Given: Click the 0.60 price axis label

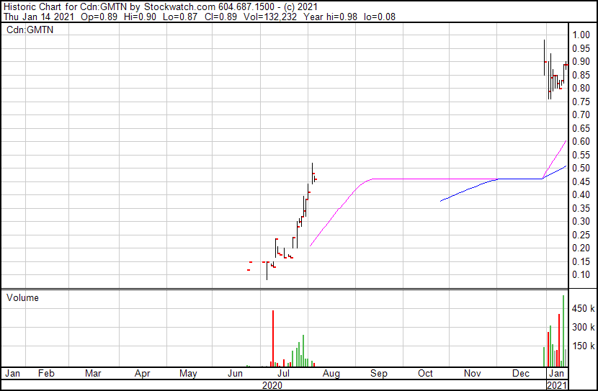Looking at the screenshot, I should [x=581, y=141].
